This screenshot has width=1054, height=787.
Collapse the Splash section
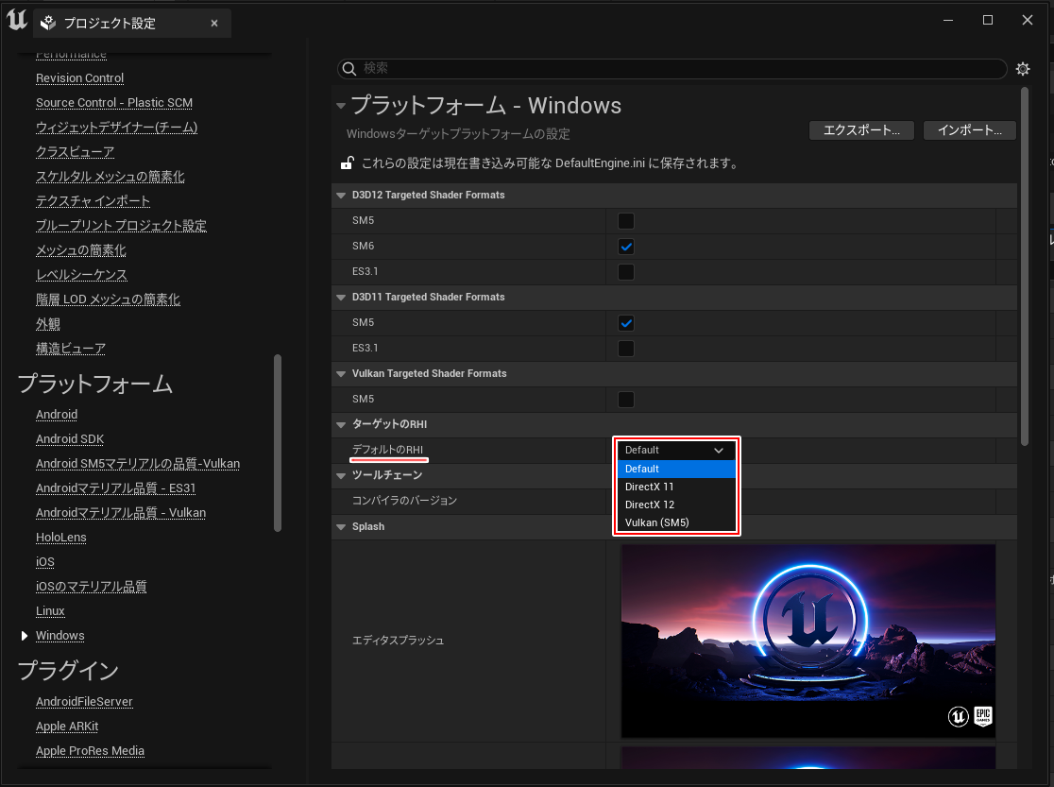(x=342, y=527)
